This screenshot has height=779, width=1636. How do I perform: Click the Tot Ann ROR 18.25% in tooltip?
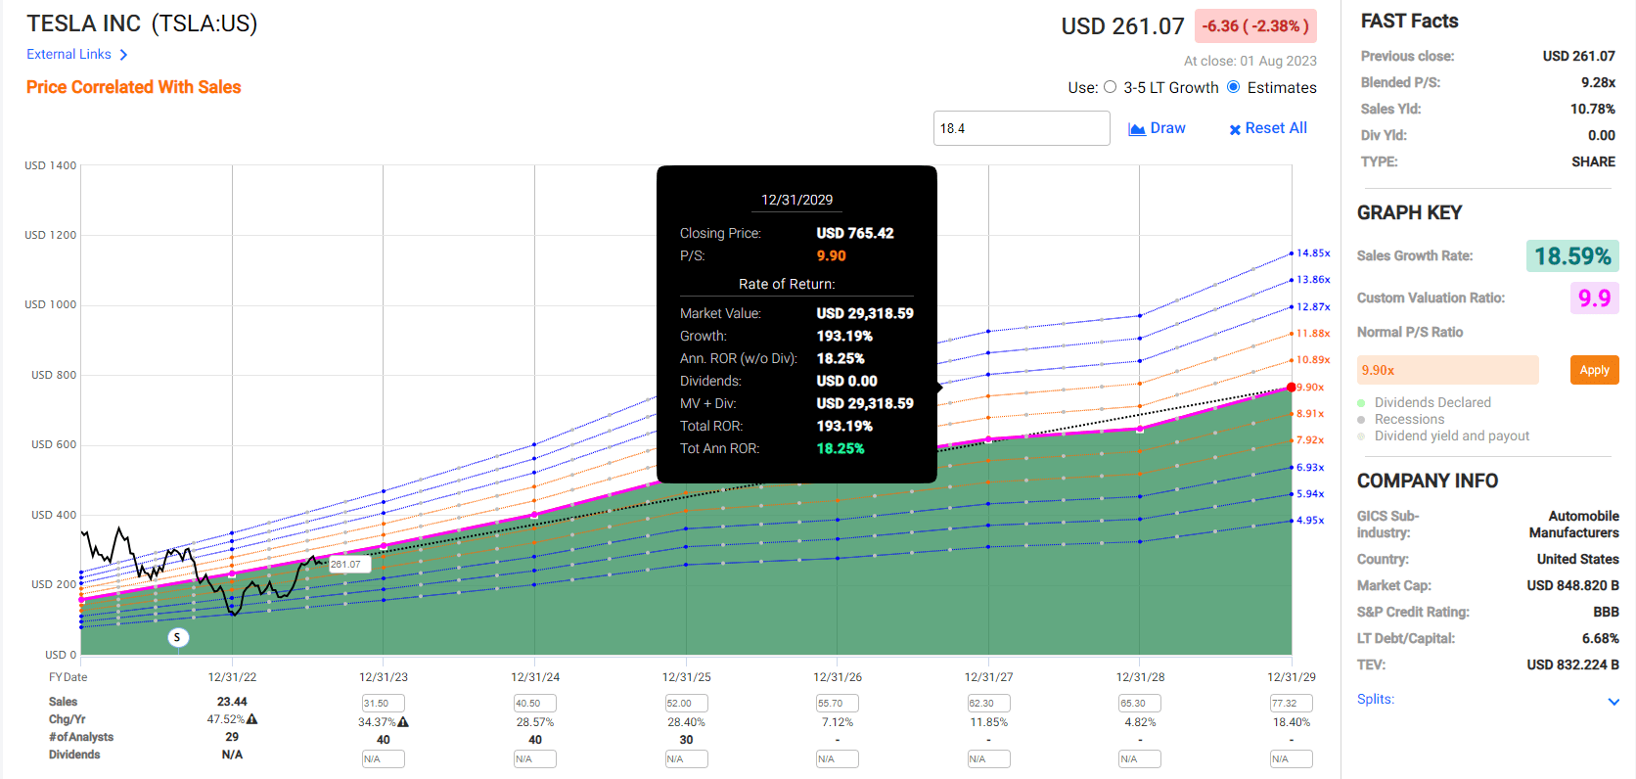841,448
